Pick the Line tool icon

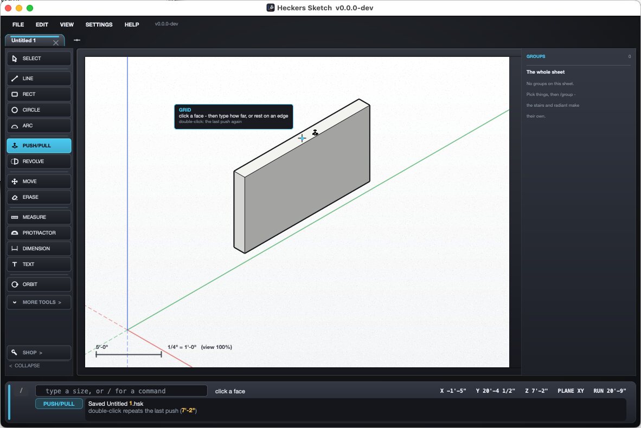pyautogui.click(x=15, y=79)
